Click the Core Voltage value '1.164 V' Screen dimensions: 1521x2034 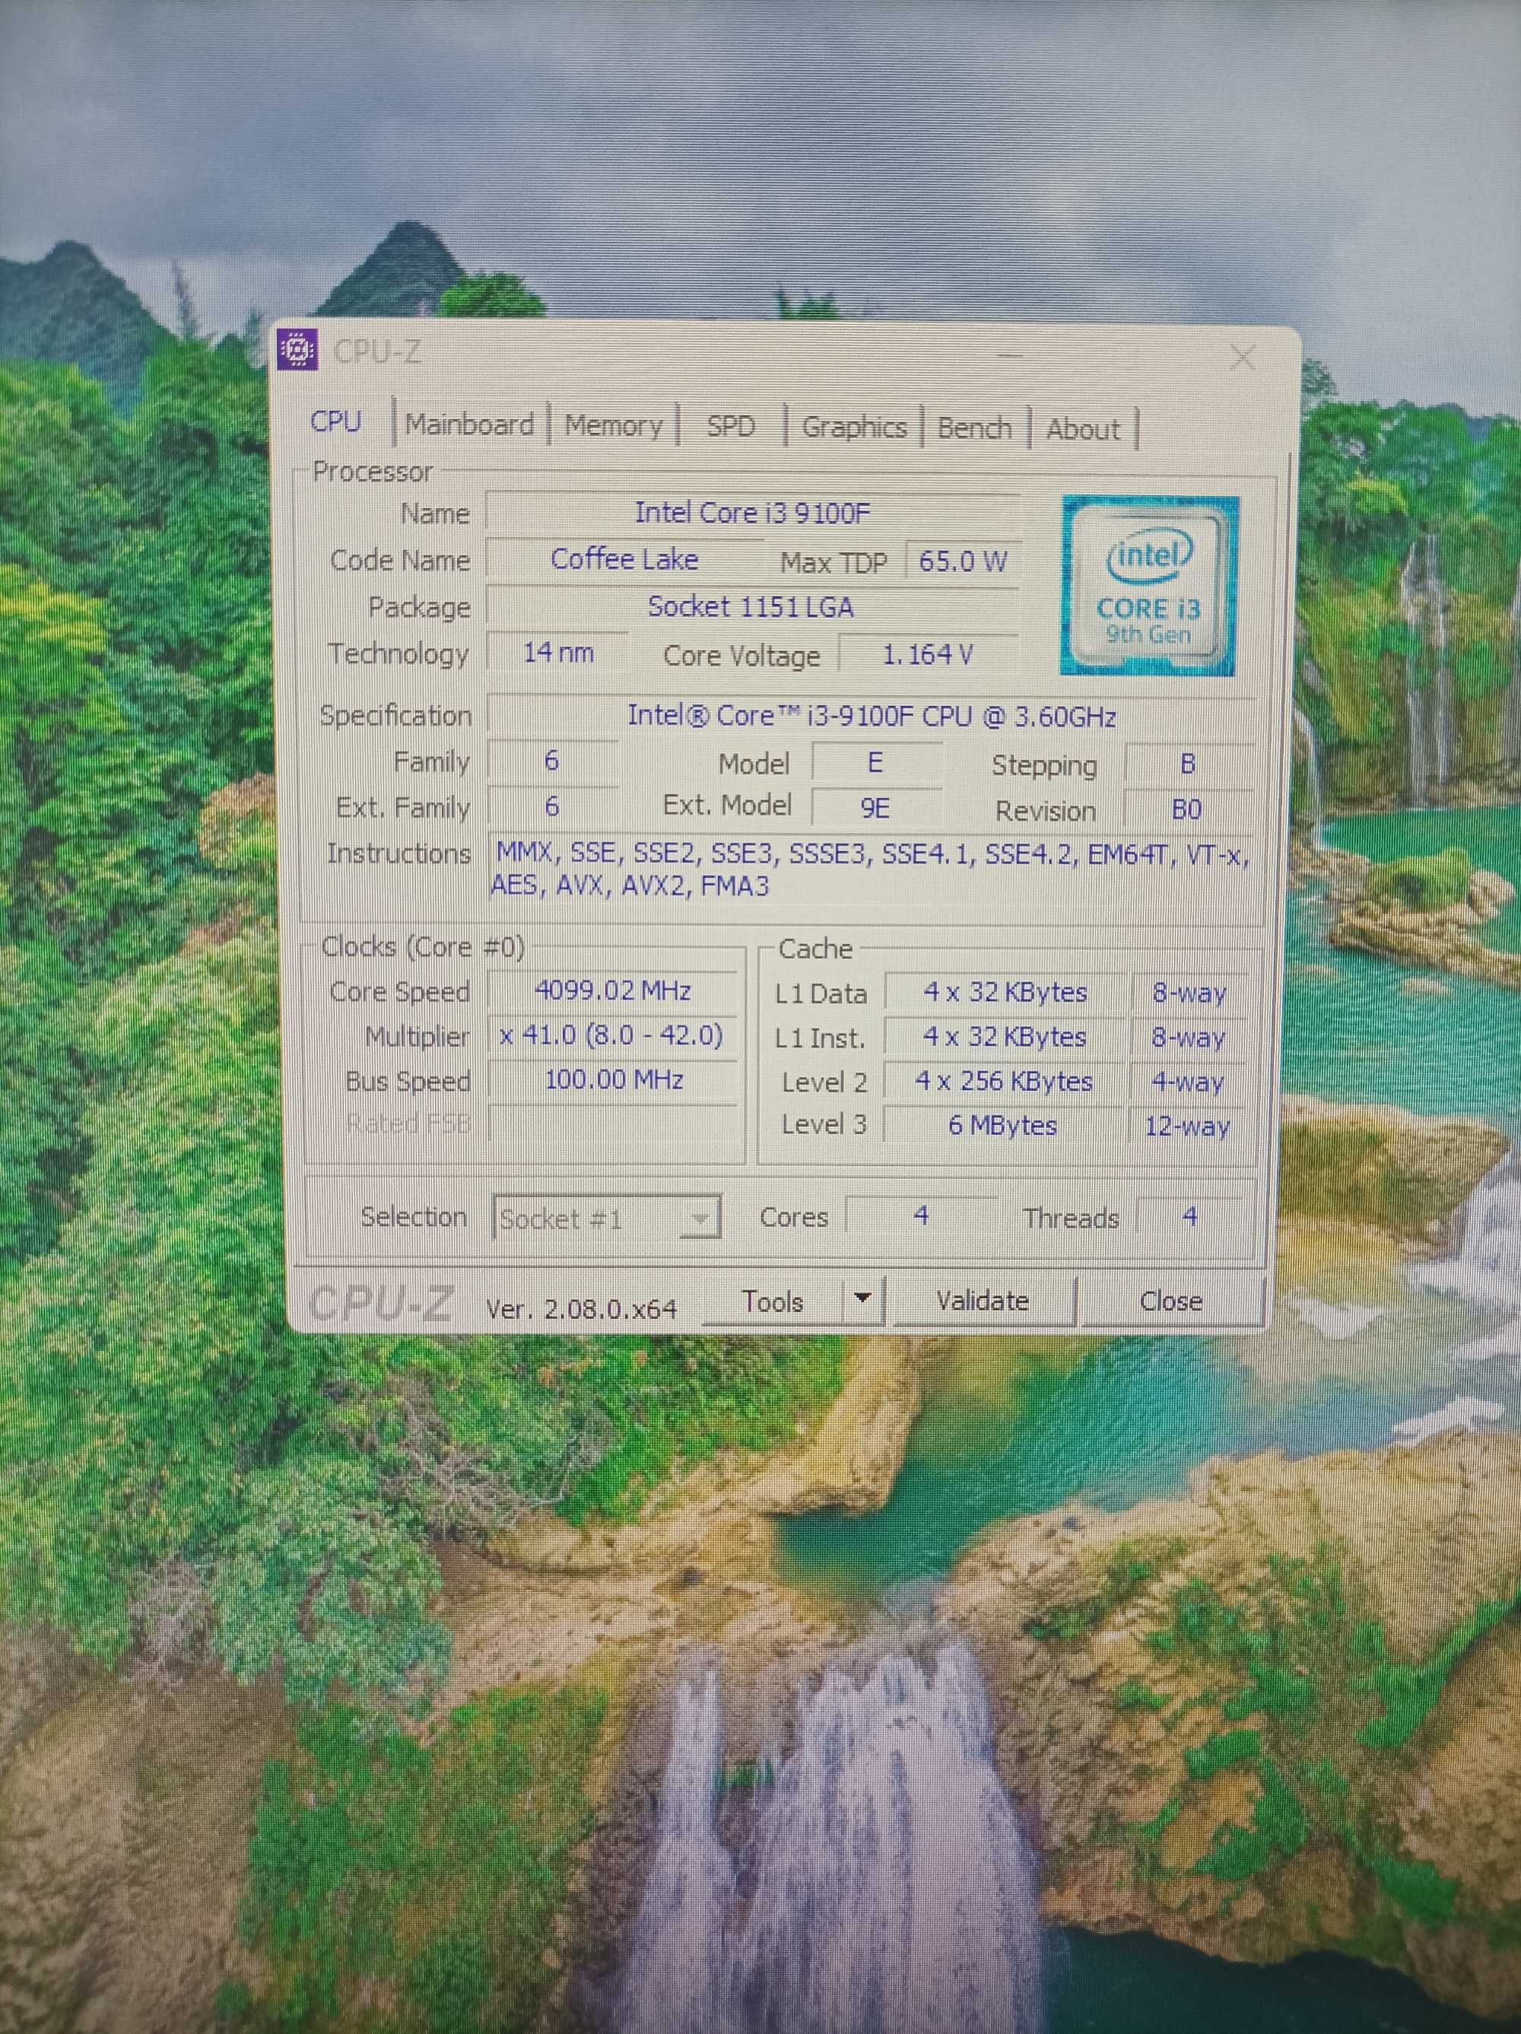[x=928, y=655]
